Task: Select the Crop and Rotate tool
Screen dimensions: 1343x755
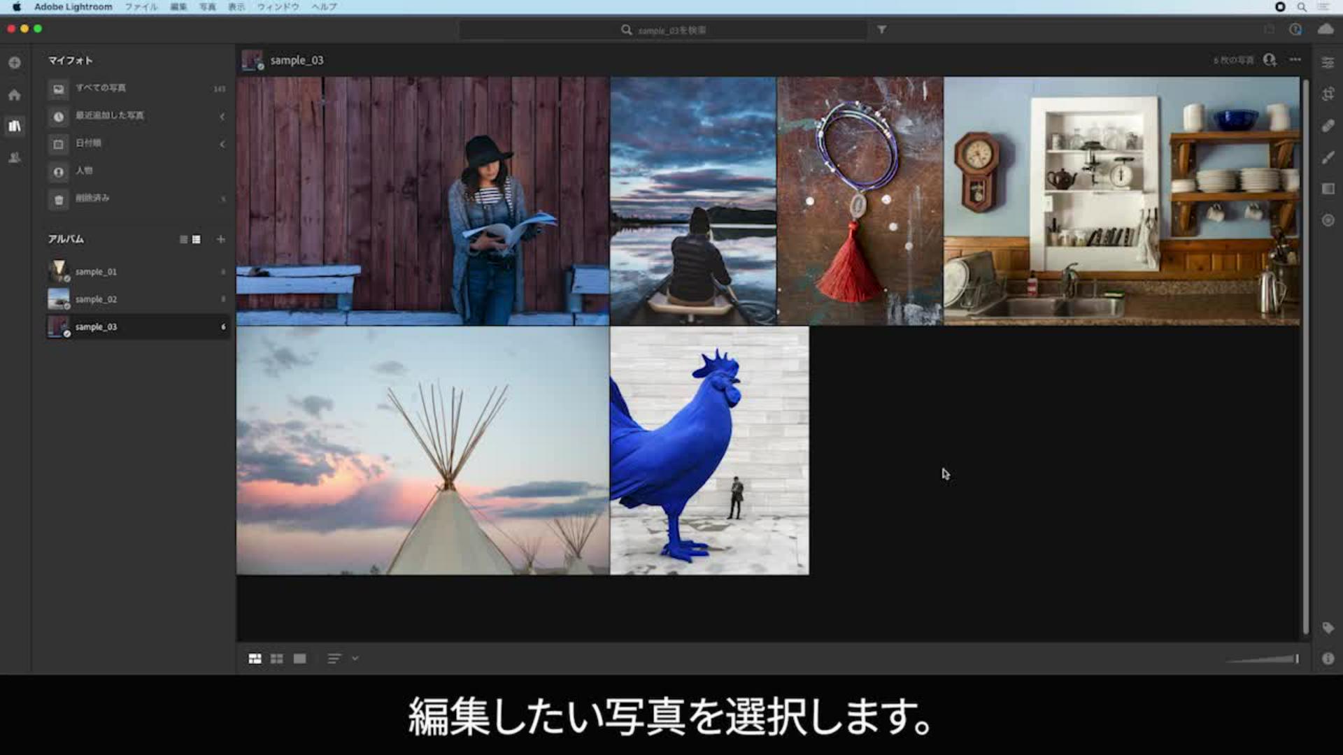Action: 1328,94
